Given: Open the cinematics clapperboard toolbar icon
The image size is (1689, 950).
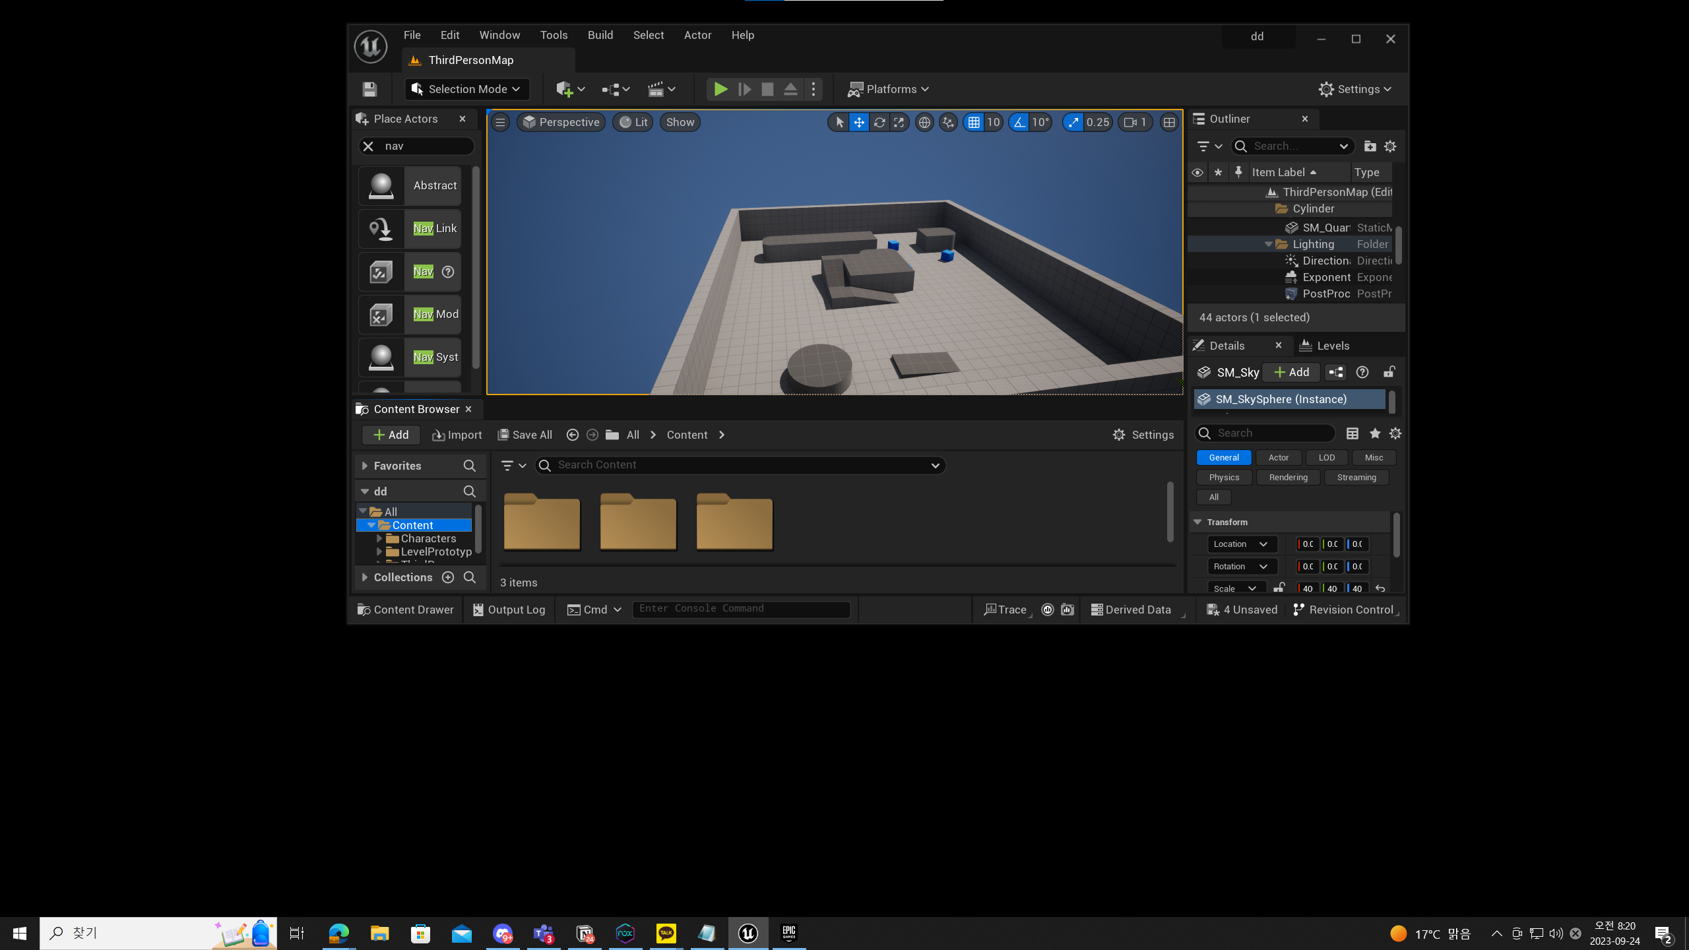Looking at the screenshot, I should point(655,89).
